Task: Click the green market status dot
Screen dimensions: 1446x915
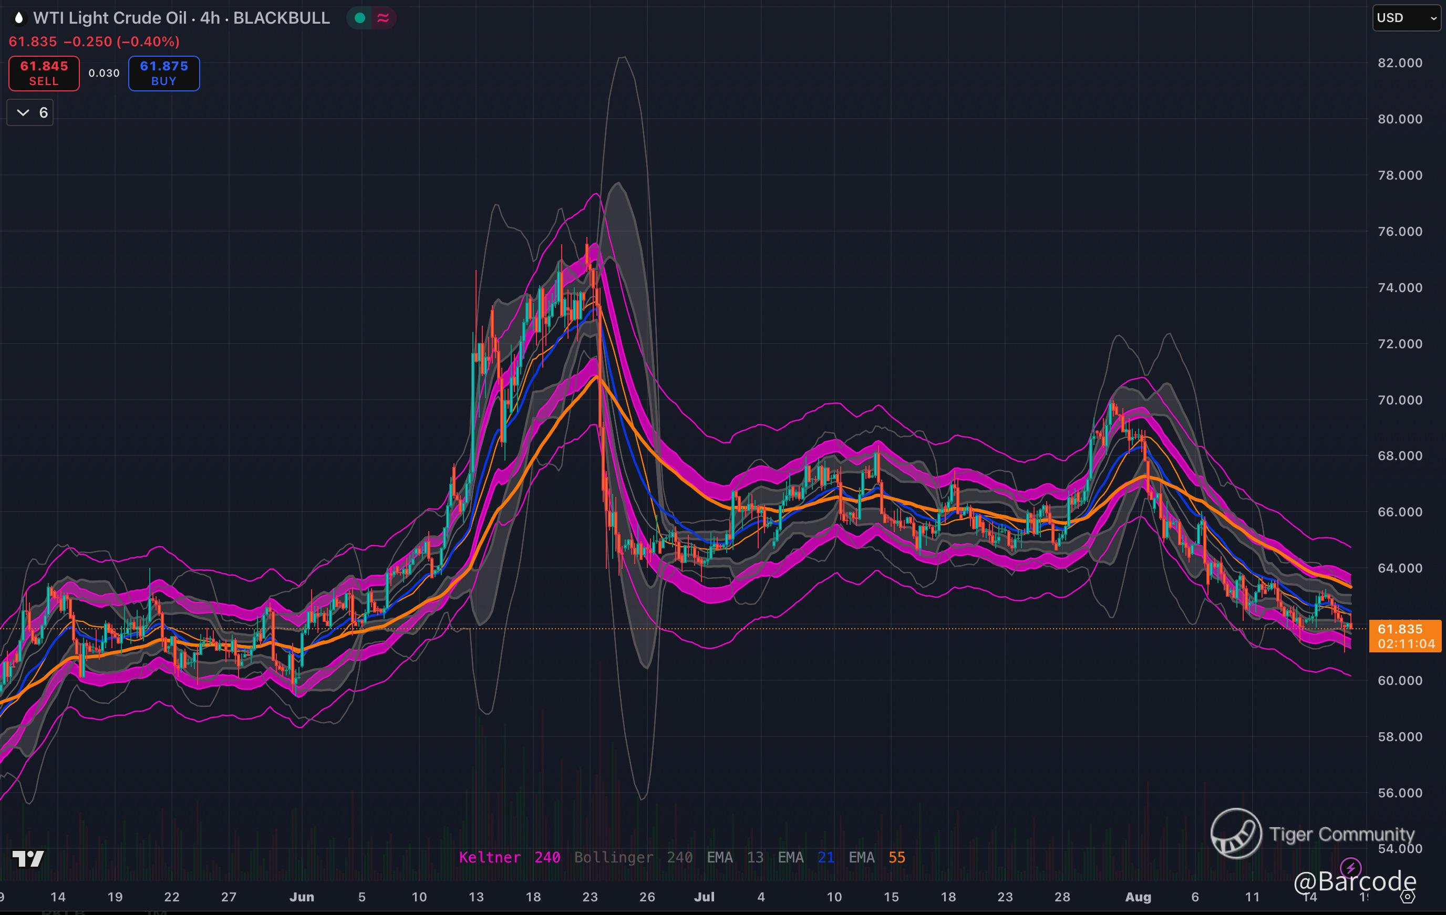Action: 360,18
